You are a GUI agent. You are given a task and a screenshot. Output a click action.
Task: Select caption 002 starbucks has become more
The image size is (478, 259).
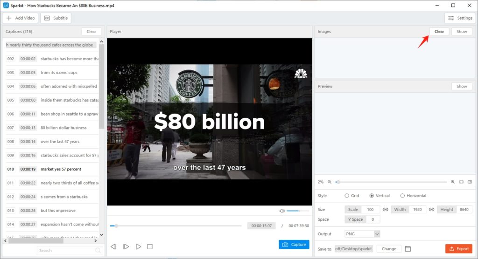[x=52, y=59]
